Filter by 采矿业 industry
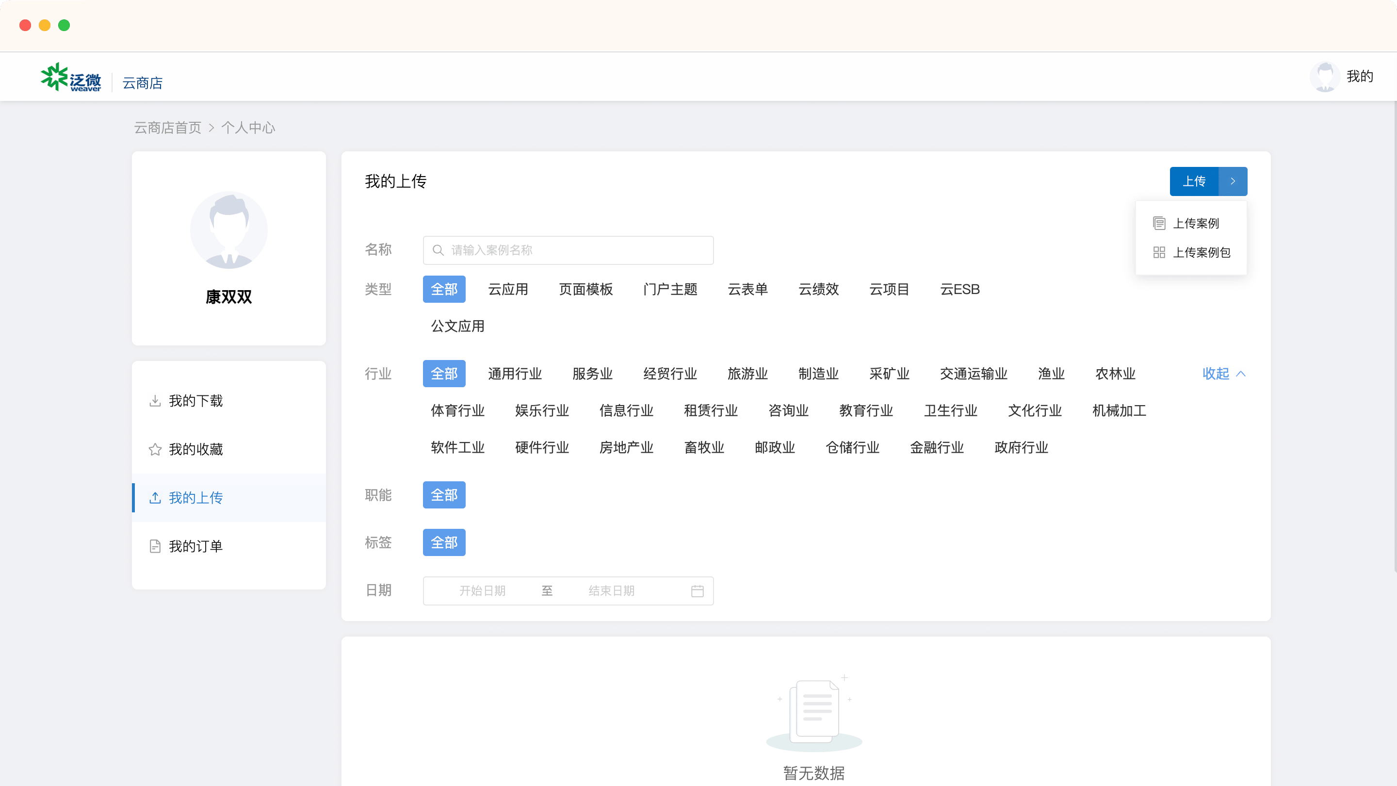 coord(889,374)
